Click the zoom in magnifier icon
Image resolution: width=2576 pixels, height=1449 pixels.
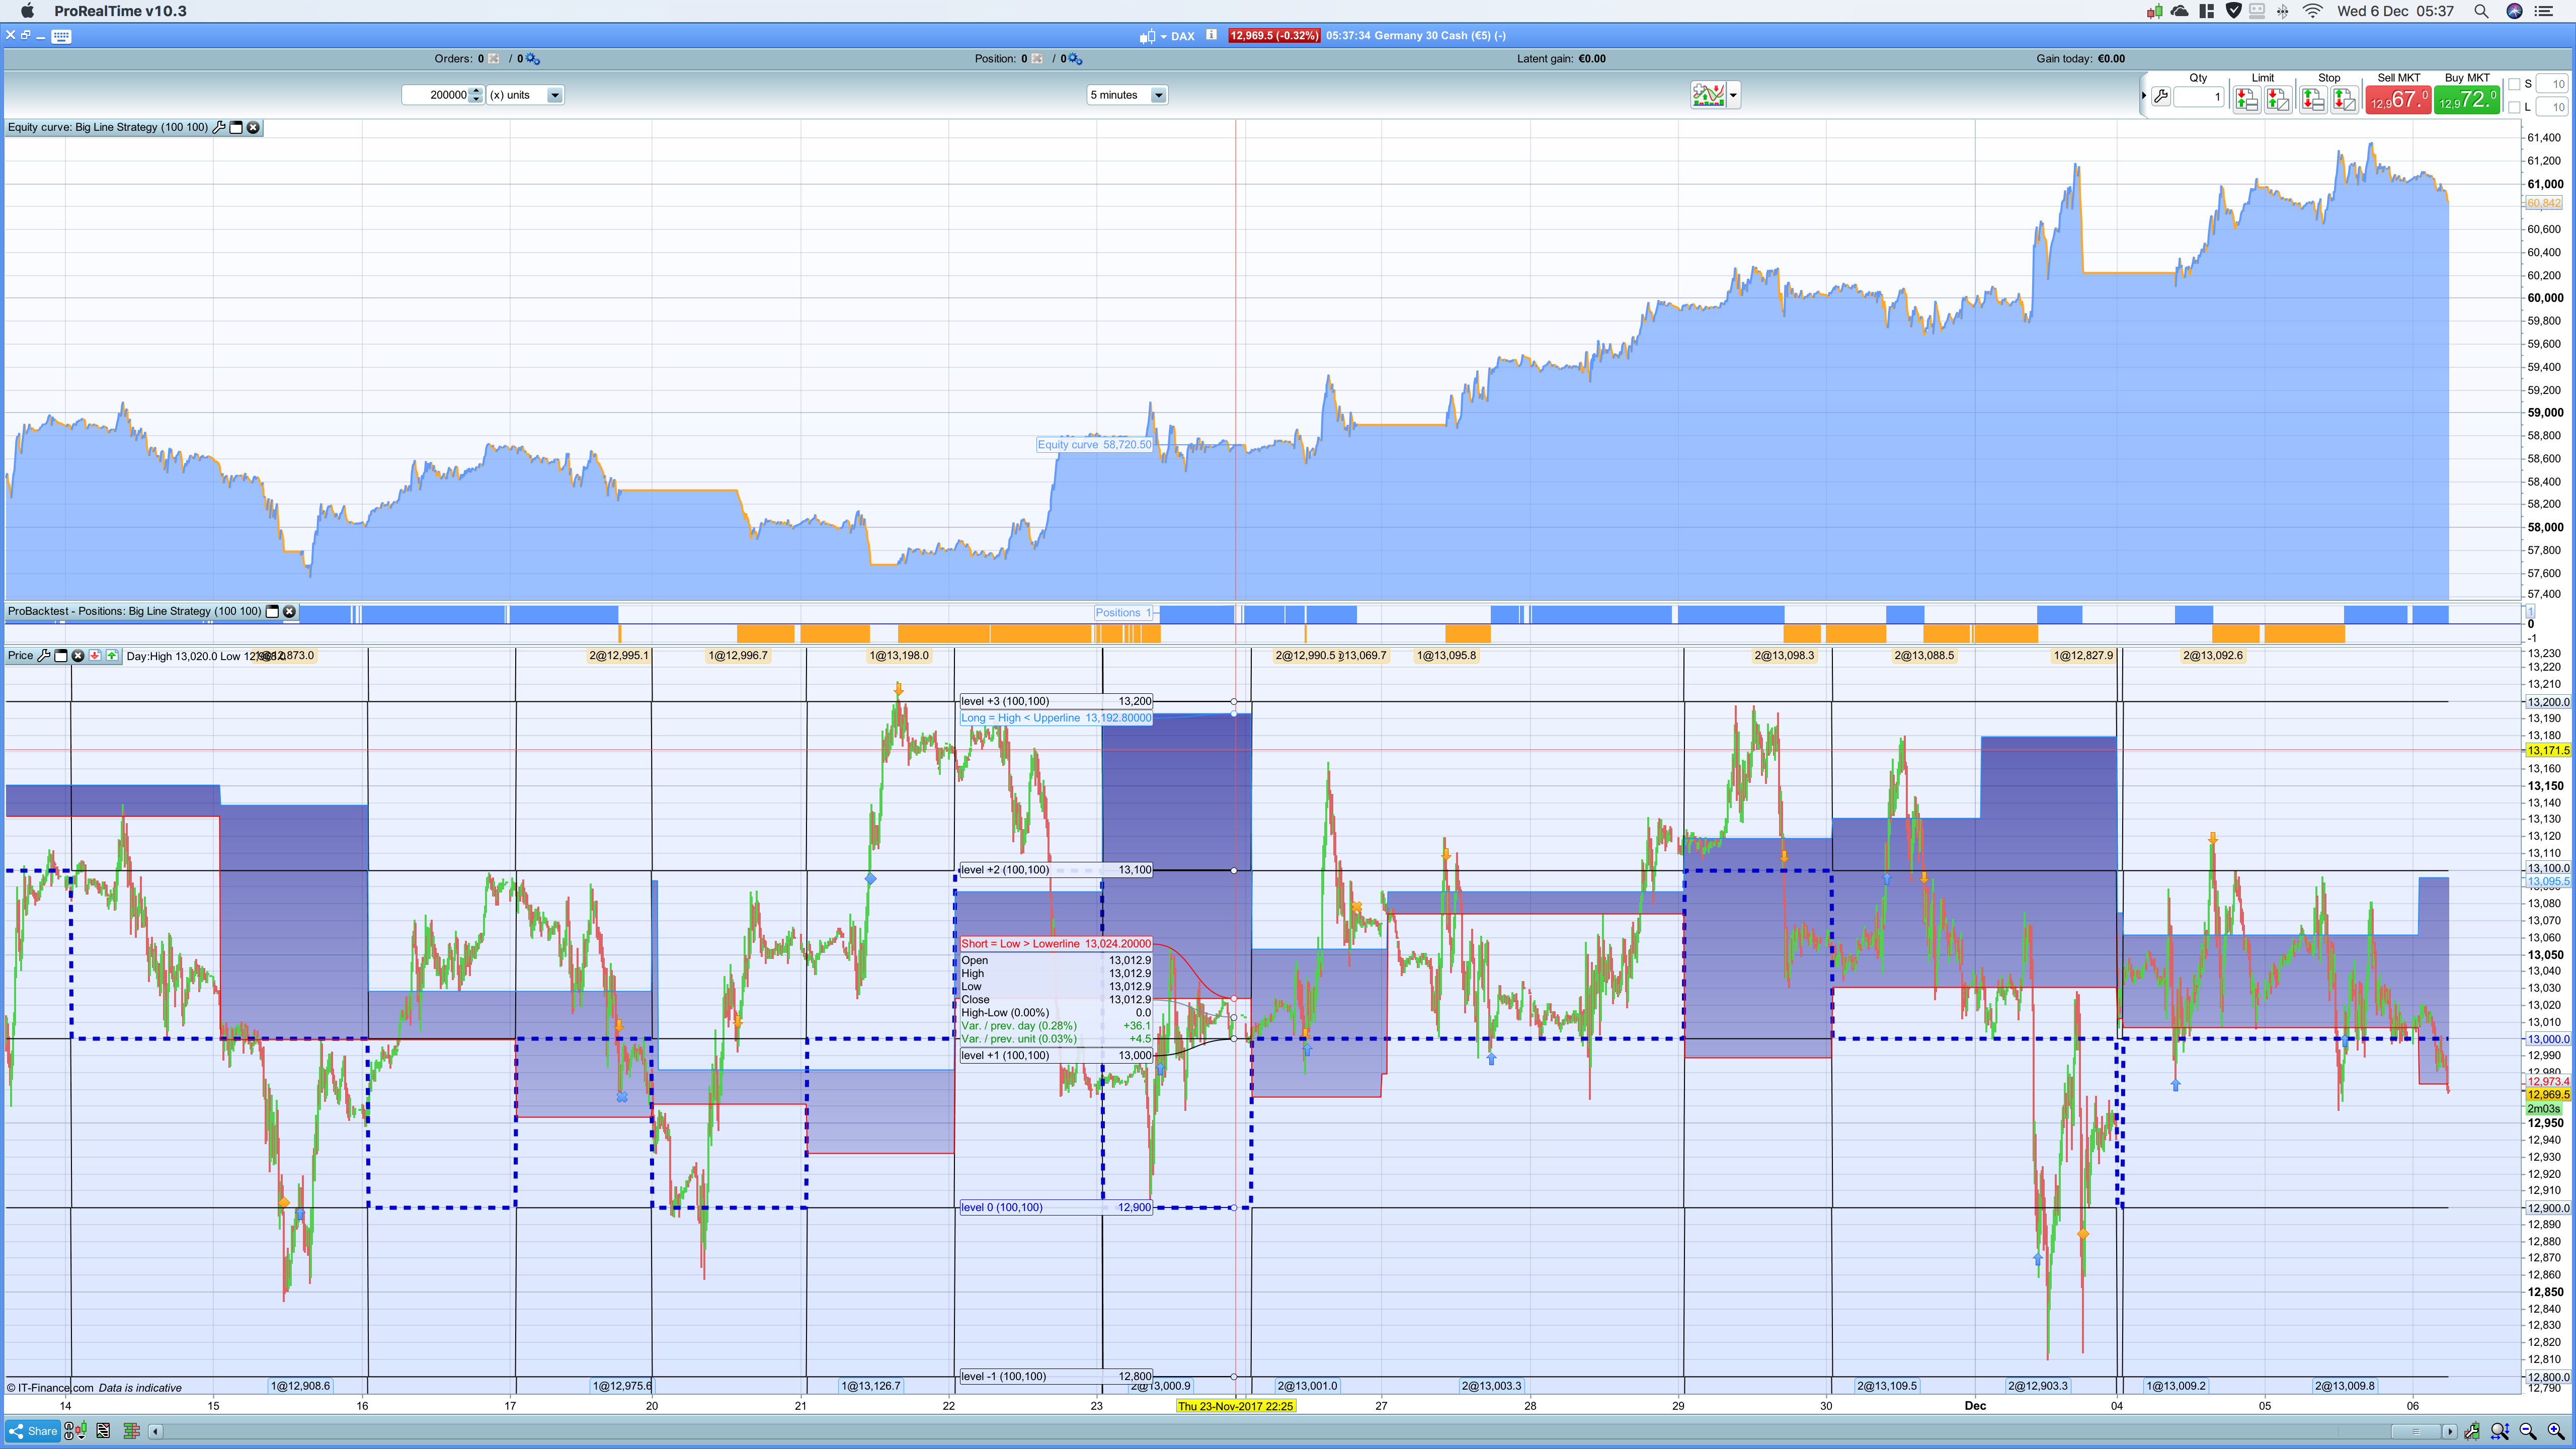tap(2555, 1431)
